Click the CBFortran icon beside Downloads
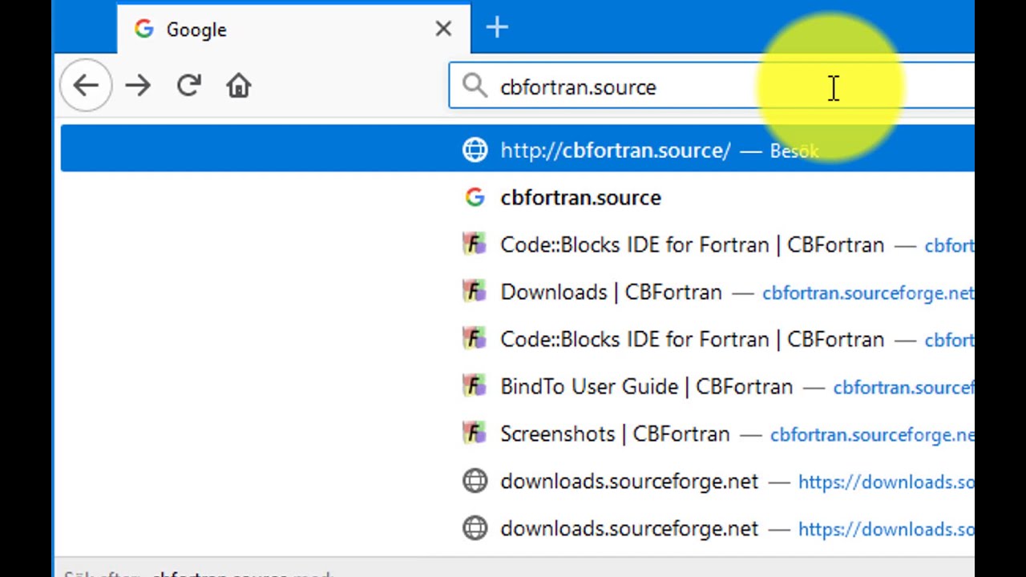Image resolution: width=1026 pixels, height=577 pixels. pyautogui.click(x=475, y=292)
